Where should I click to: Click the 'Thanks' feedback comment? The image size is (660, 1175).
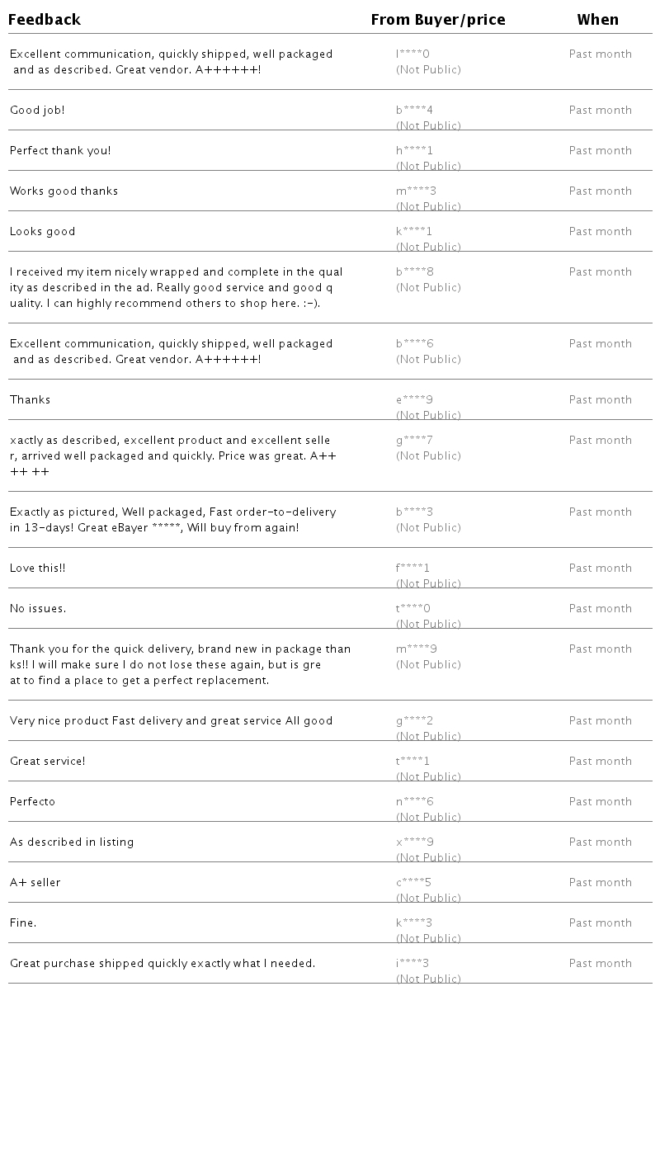click(x=31, y=400)
